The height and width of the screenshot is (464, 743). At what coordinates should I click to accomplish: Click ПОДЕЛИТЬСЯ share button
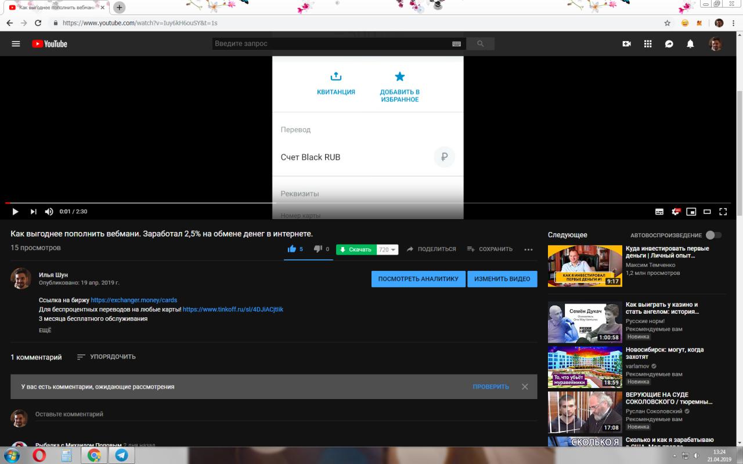pyautogui.click(x=431, y=249)
